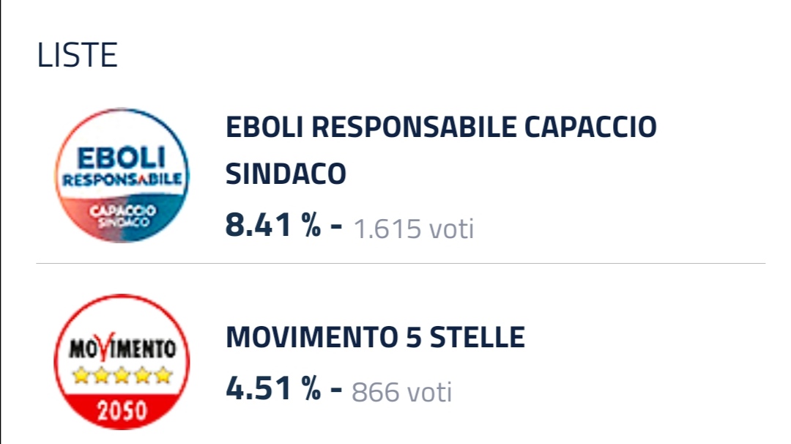Viewport: 791px width, 444px height.
Task: Click the RESPONSABILE text inside the Eboli logo
Action: tap(122, 180)
